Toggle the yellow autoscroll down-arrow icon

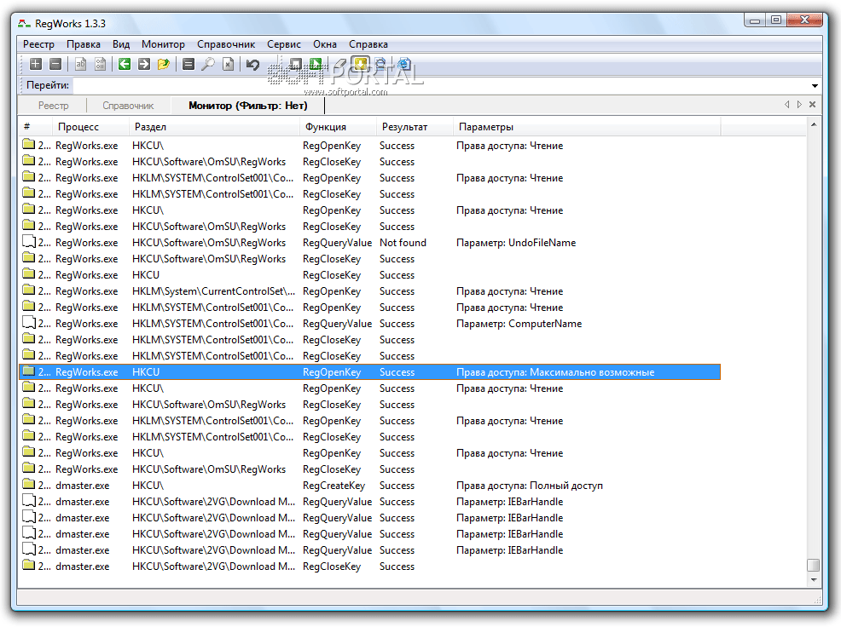tap(360, 64)
